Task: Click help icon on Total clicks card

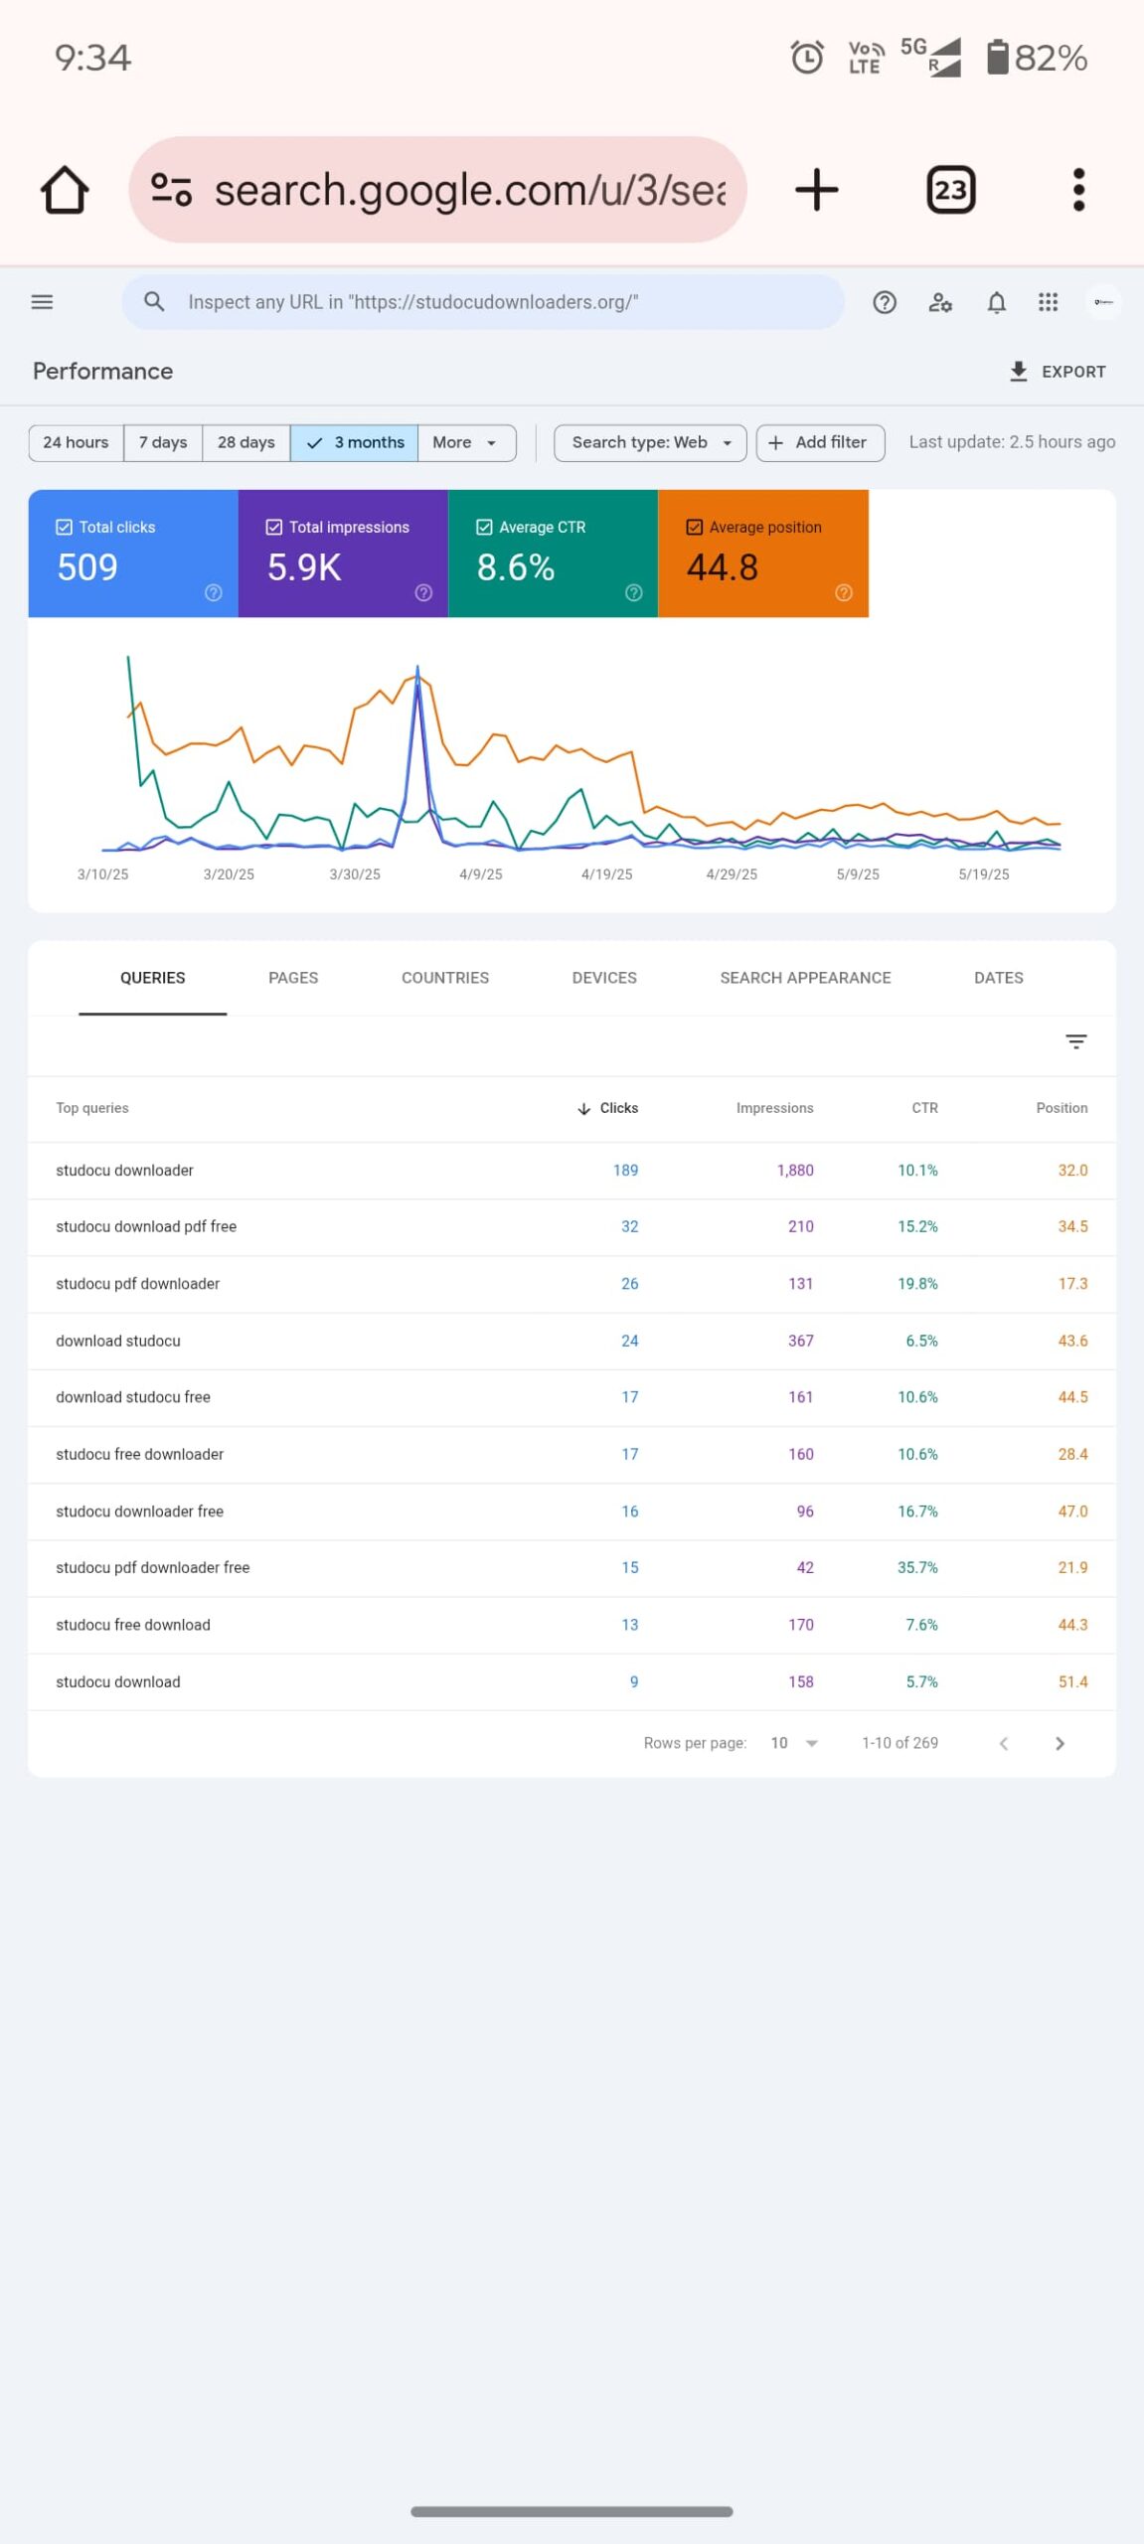Action: [213, 593]
